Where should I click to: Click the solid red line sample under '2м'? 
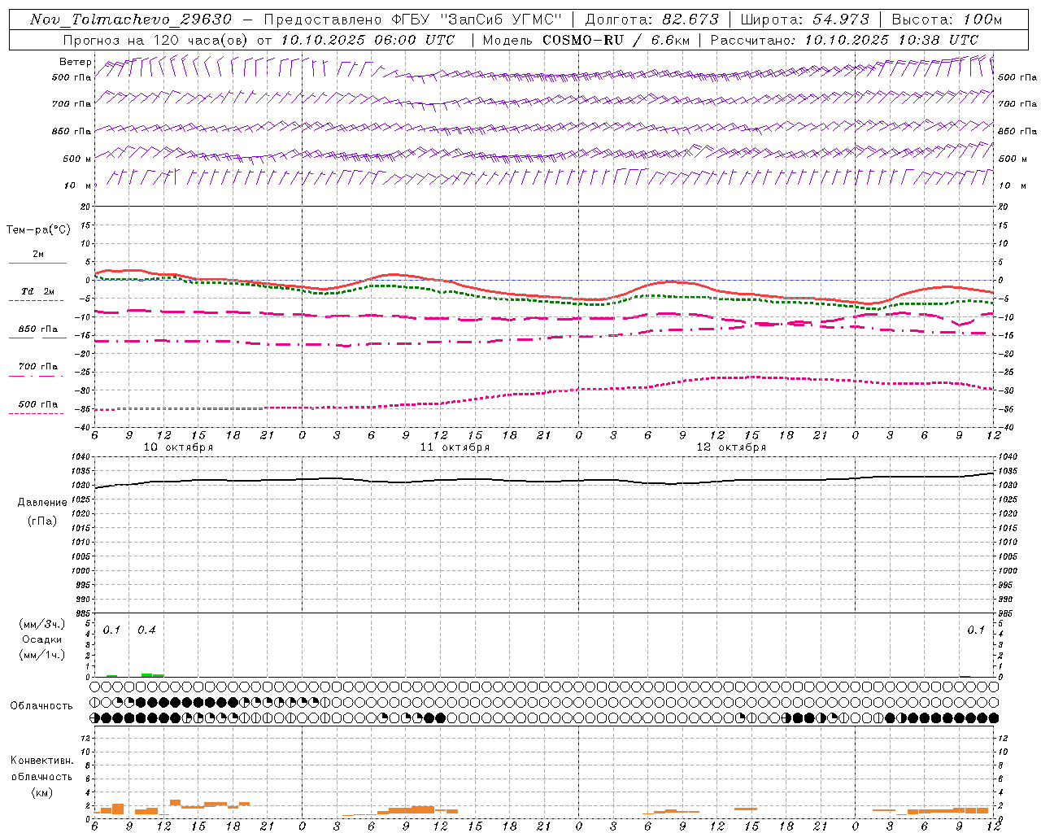[x=37, y=264]
